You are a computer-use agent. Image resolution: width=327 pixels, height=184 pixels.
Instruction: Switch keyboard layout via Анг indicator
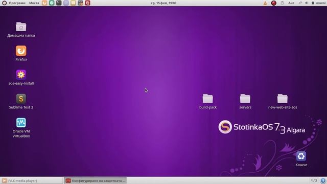tap(291, 3)
